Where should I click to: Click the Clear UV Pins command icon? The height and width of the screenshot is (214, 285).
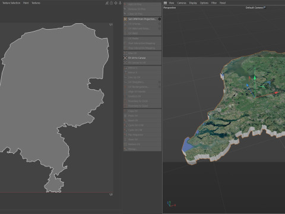click(x=125, y=14)
